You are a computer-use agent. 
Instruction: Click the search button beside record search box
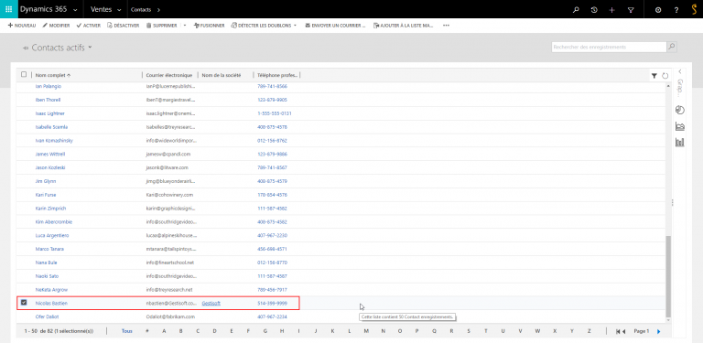672,47
